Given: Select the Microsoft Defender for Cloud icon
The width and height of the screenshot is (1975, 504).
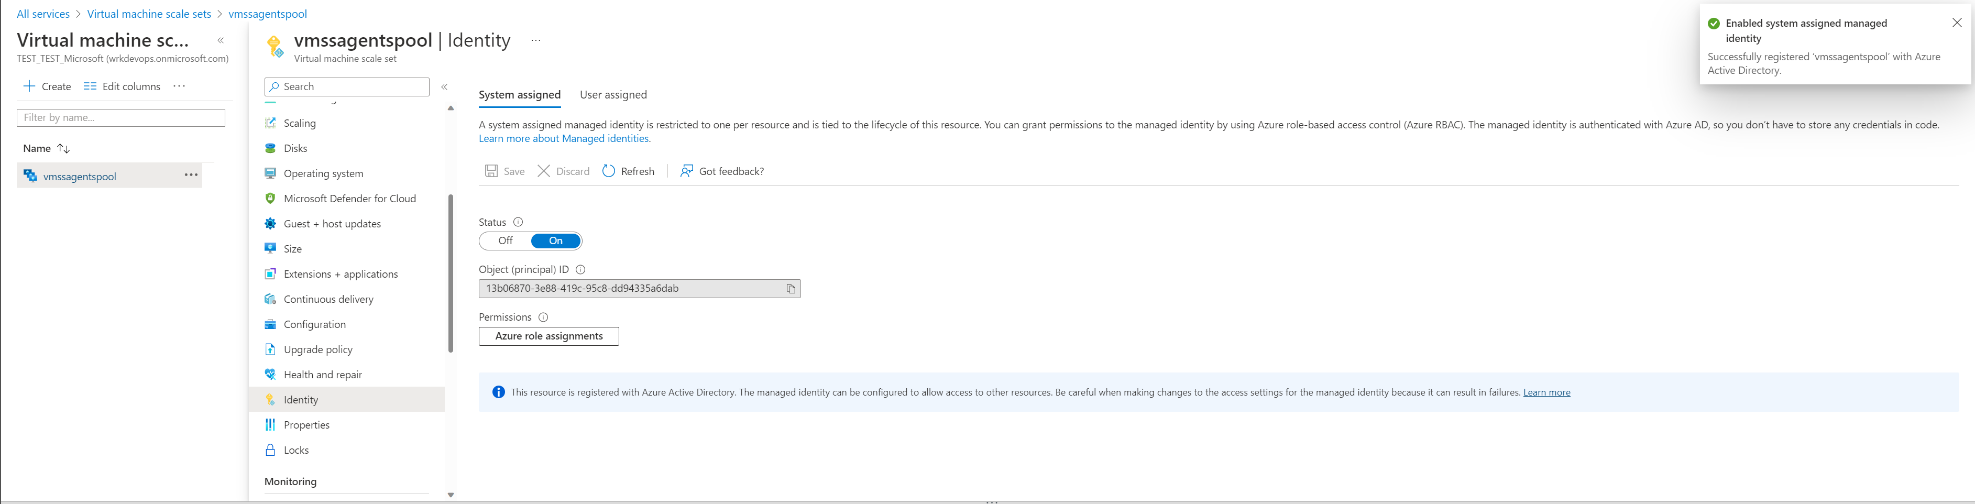Looking at the screenshot, I should click(270, 198).
